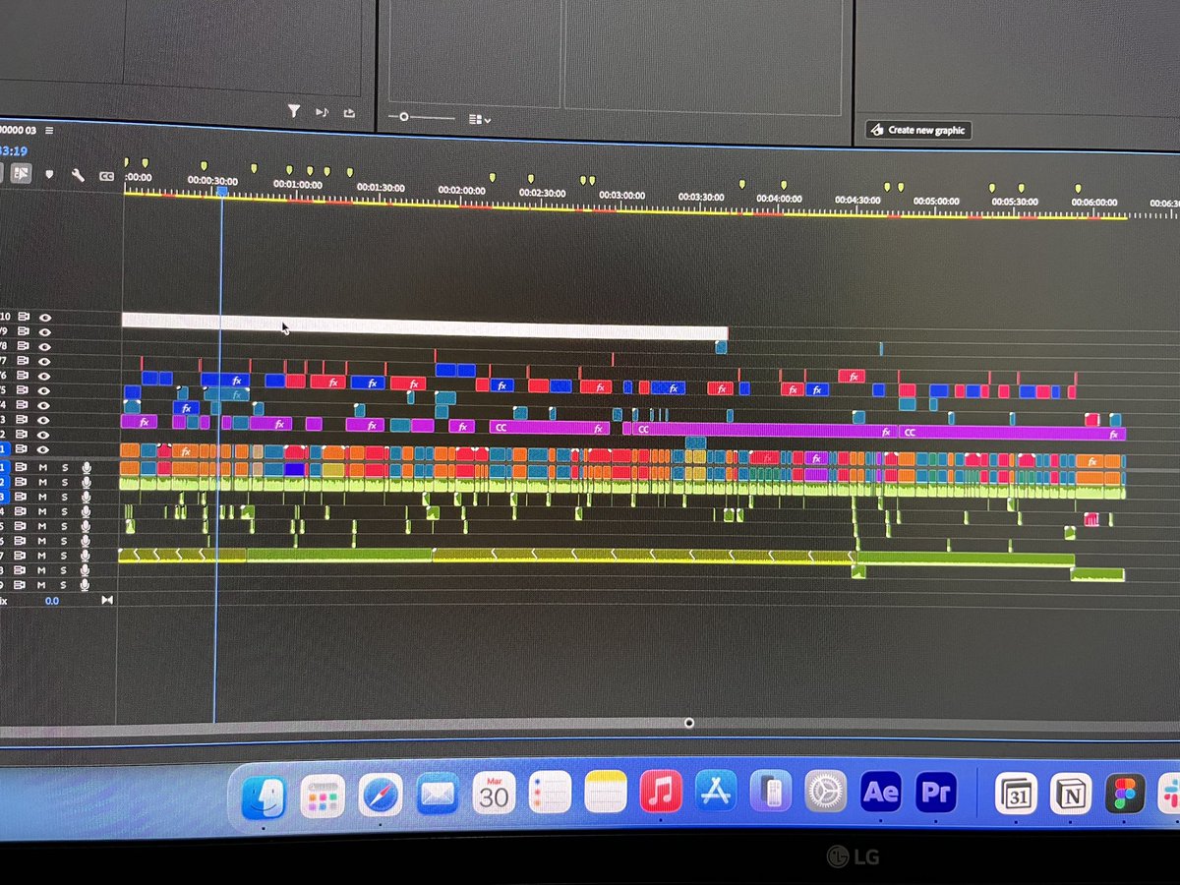The image size is (1180, 885).
Task: Open Finder from the dock
Action: tap(264, 796)
